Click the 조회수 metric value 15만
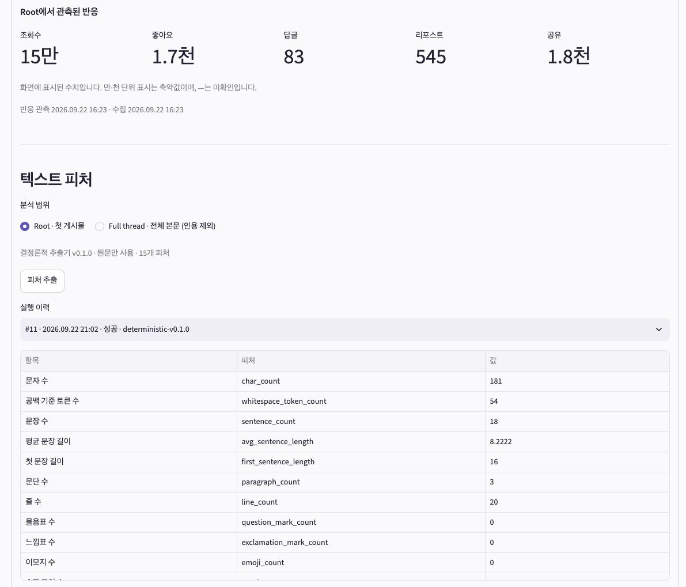This screenshot has height=587, width=686. (x=39, y=56)
